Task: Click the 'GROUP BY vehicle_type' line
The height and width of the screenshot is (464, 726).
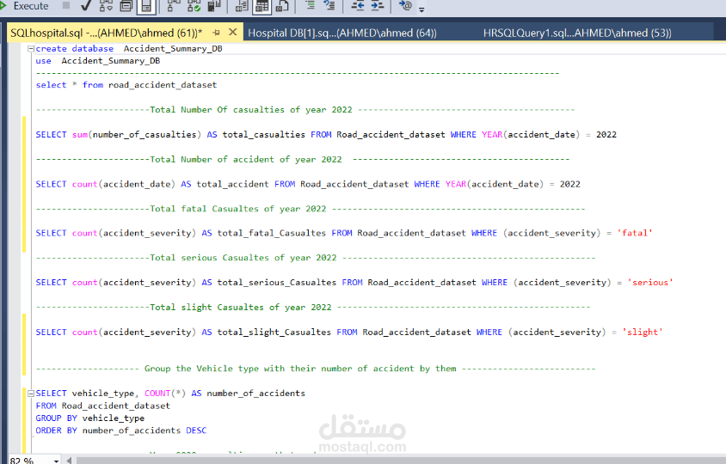Action: click(x=89, y=418)
